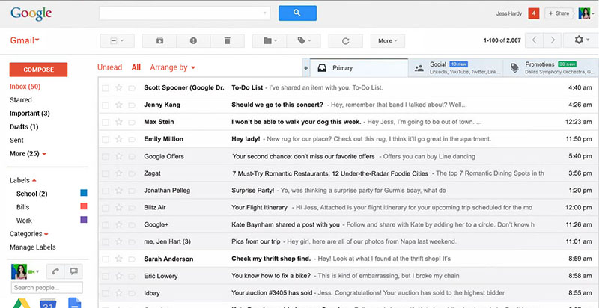This screenshot has height=308, width=599.
Task: Show Unread messages filter
Action: pos(109,67)
